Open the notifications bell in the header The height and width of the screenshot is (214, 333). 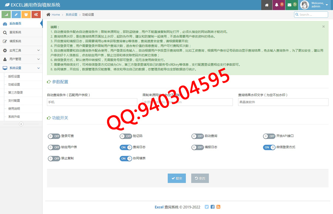[x=278, y=5]
